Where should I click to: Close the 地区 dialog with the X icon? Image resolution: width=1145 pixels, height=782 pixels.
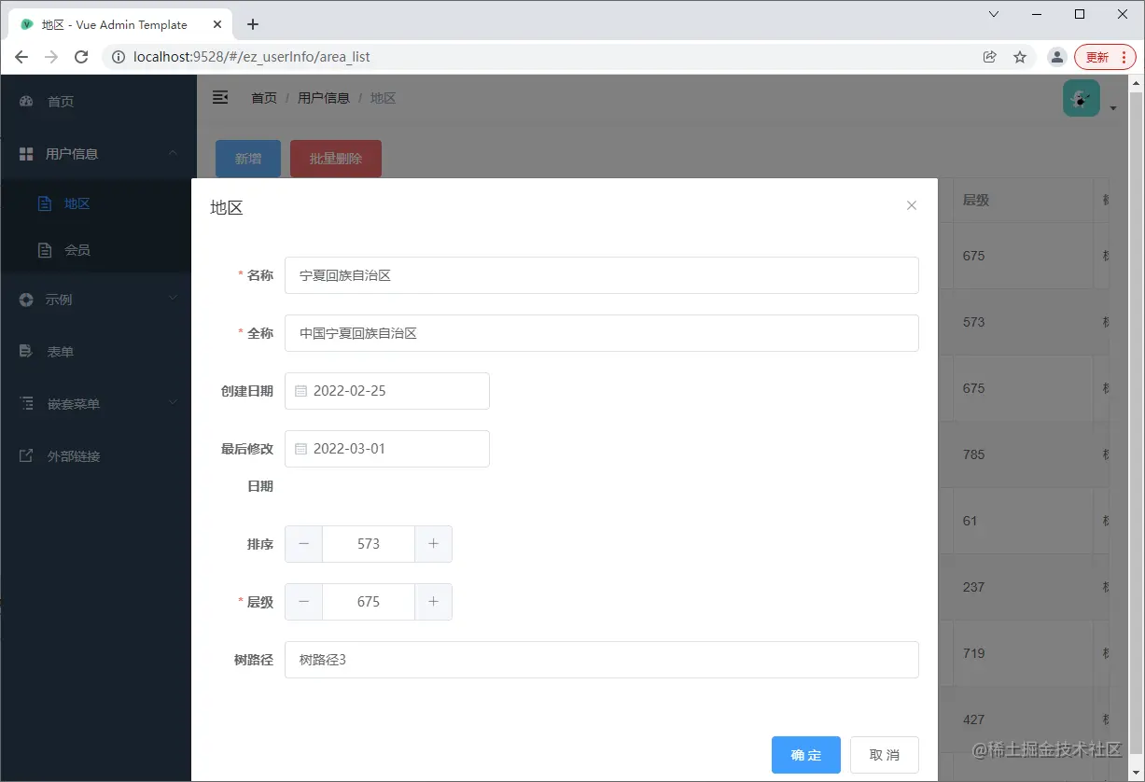(x=912, y=205)
